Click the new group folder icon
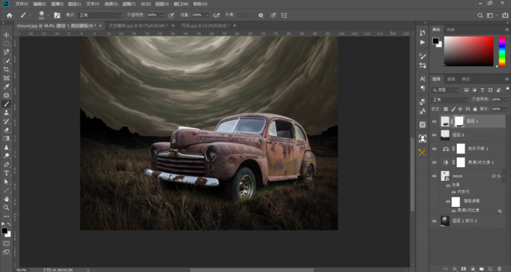 pyautogui.click(x=482, y=269)
